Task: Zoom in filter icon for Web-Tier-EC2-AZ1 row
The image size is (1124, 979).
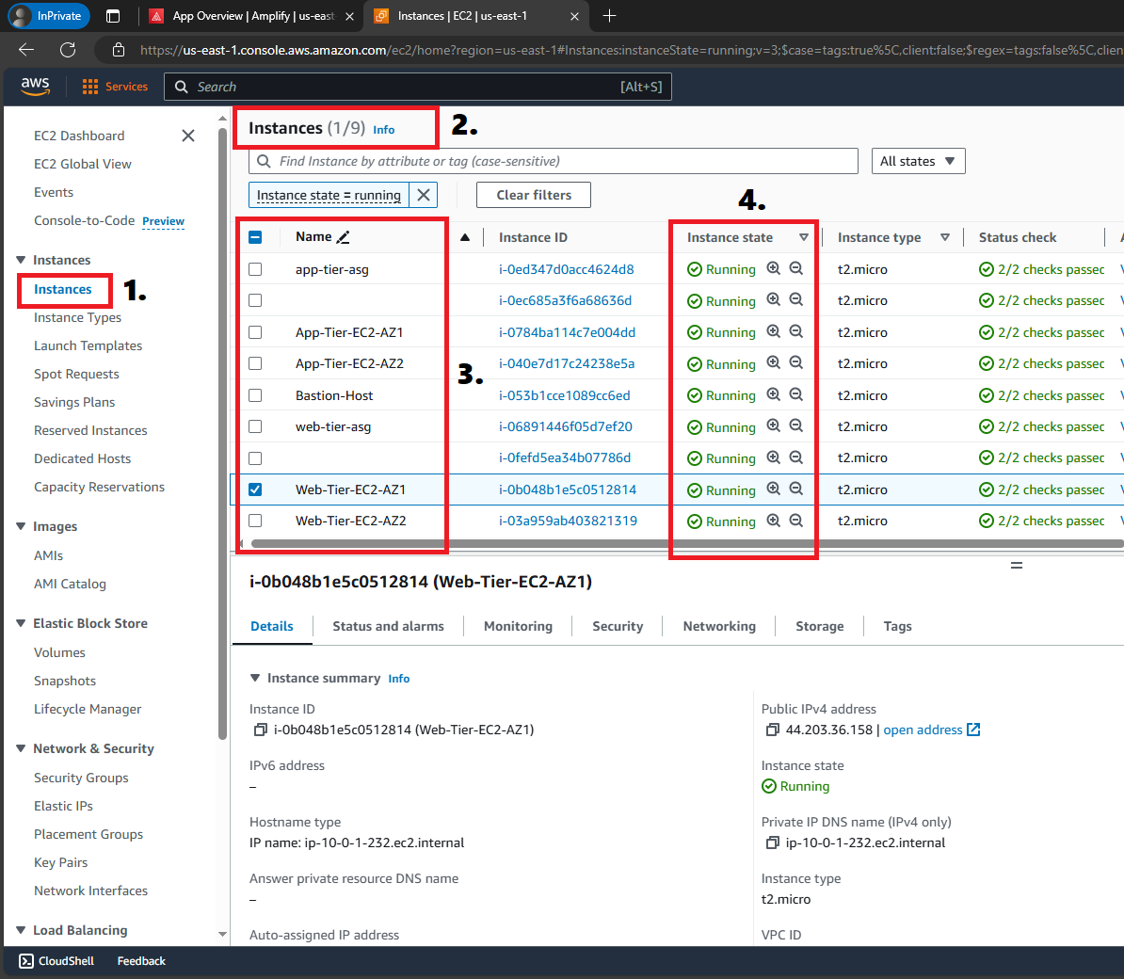Action: [774, 489]
